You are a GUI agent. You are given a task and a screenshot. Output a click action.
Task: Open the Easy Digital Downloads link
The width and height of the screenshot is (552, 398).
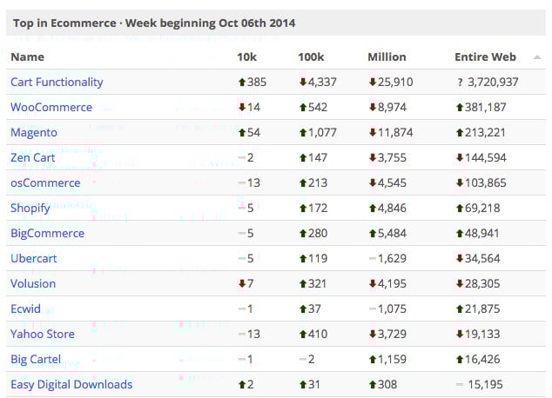click(71, 385)
